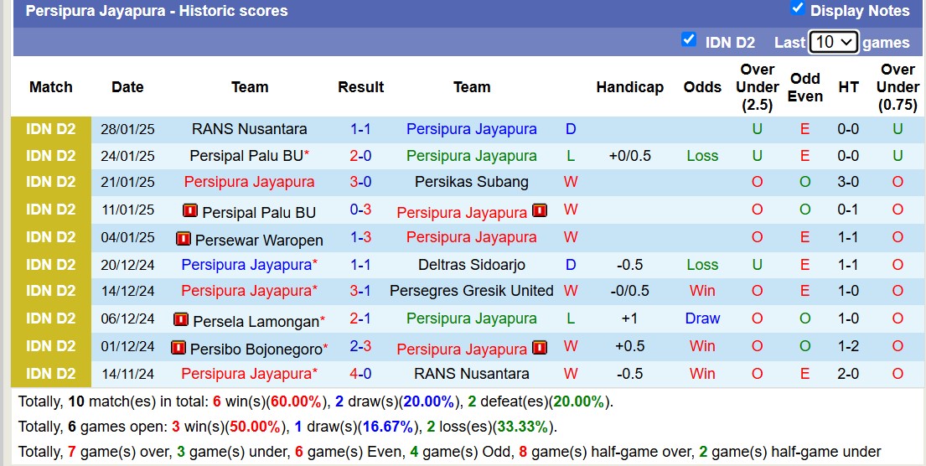
Task: Click the +0/0.5 handicap value
Action: pyautogui.click(x=629, y=156)
